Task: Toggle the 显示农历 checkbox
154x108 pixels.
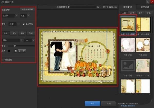Action: pos(24,24)
